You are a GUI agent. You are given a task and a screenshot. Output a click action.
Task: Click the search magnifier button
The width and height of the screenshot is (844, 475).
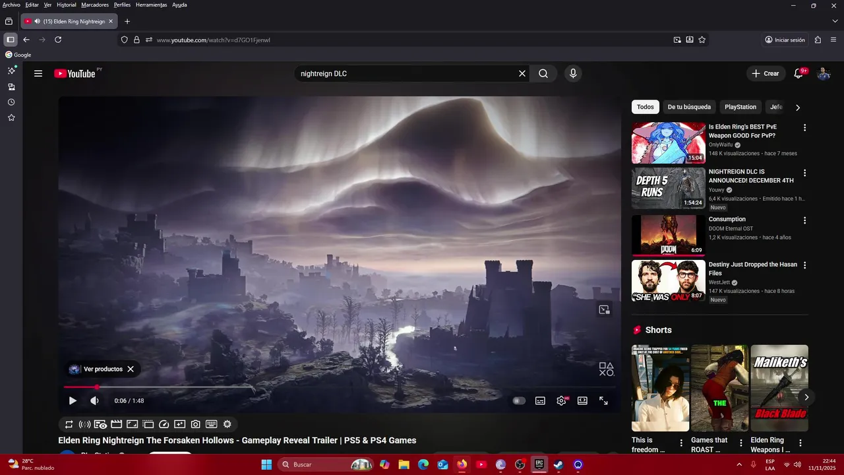click(x=543, y=74)
